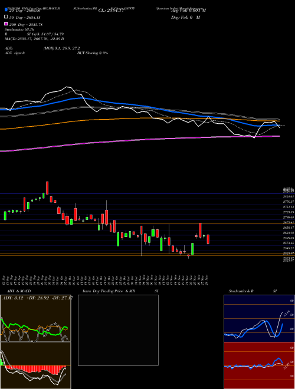This screenshot has width=295, height=389.
Task: Click the 2751.13 price level label
Action: 289,207
